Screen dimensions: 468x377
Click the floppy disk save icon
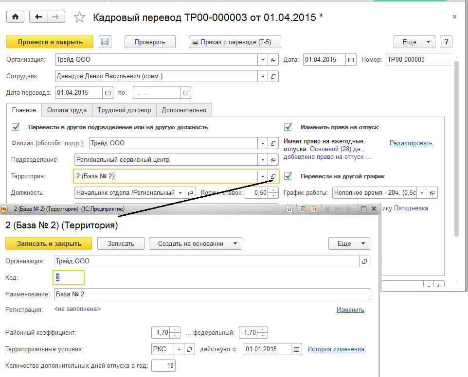[105, 42]
